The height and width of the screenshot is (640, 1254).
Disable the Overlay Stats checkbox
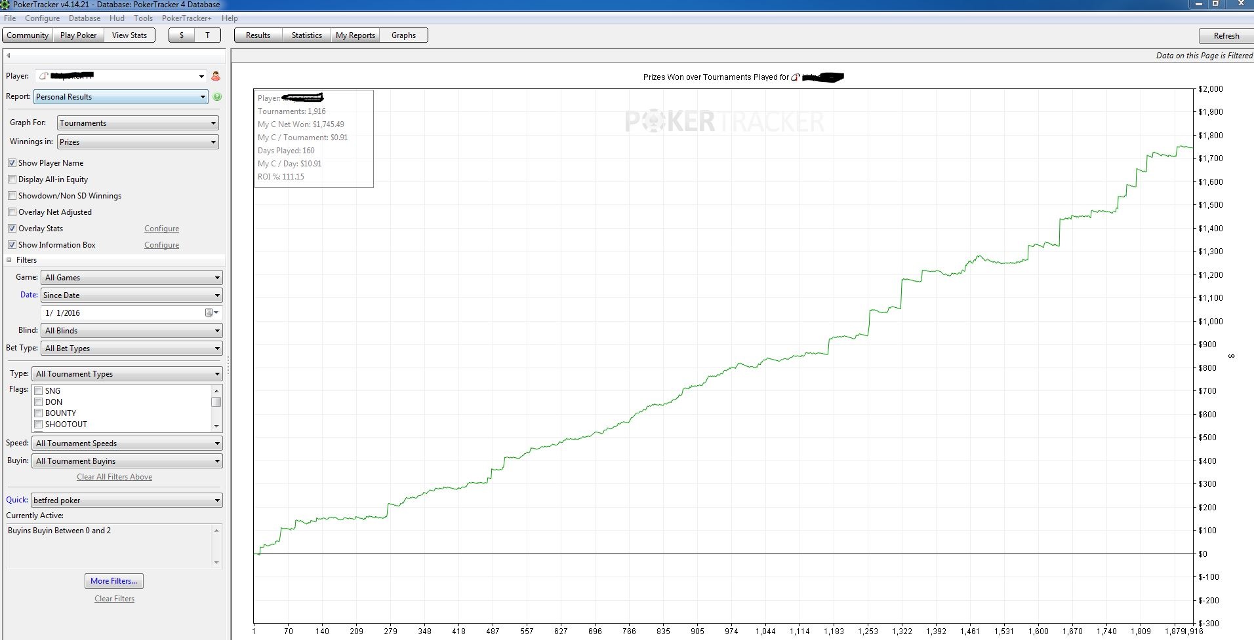pyautogui.click(x=12, y=229)
